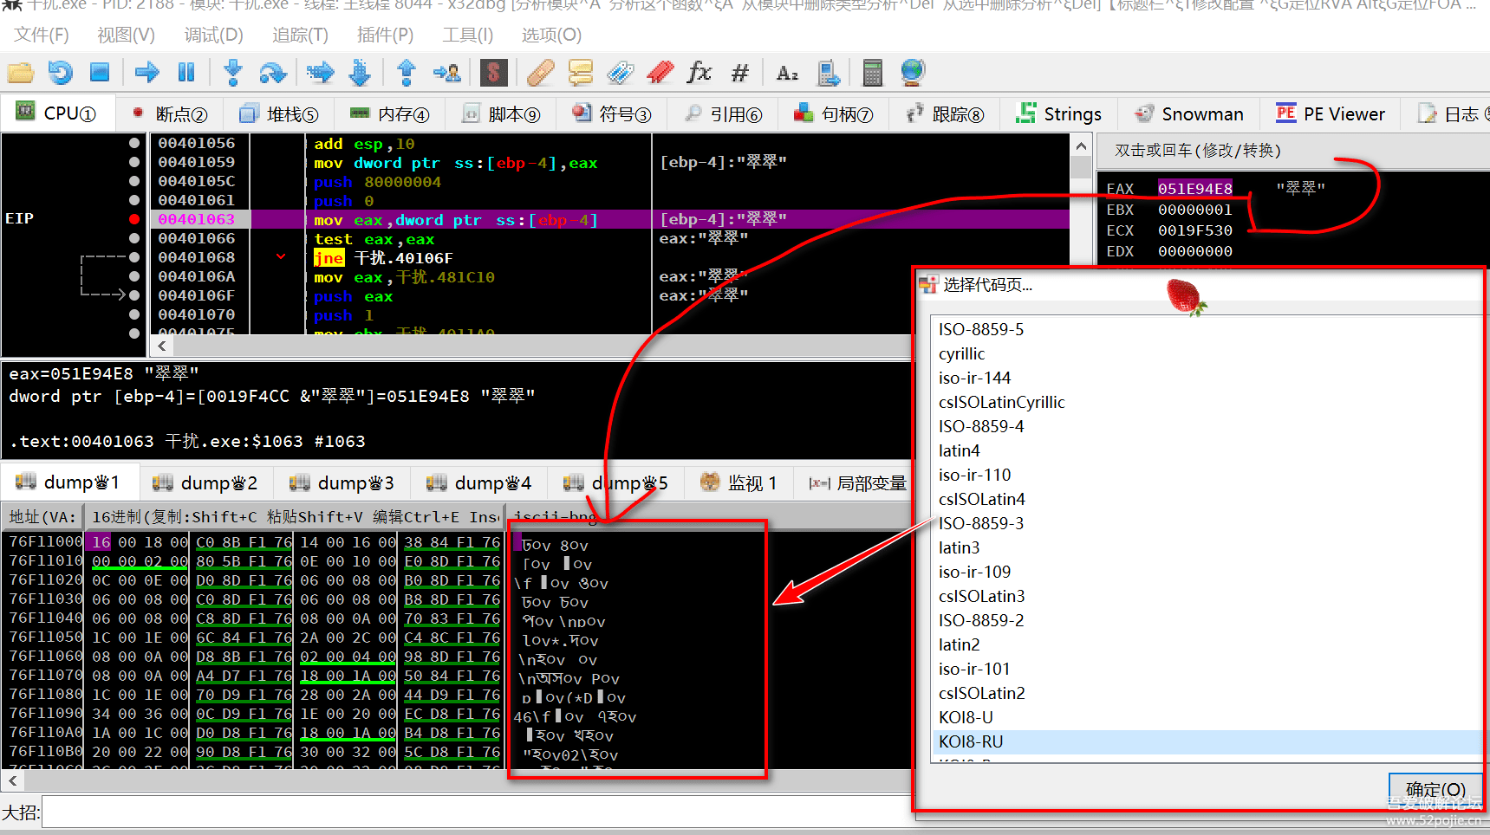
Task: Toggle breakpoint bullet at address 00401066
Action: point(134,238)
